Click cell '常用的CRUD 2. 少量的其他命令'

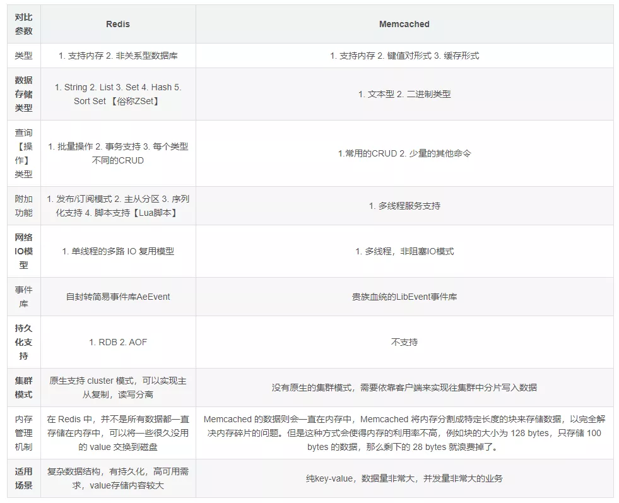(404, 153)
